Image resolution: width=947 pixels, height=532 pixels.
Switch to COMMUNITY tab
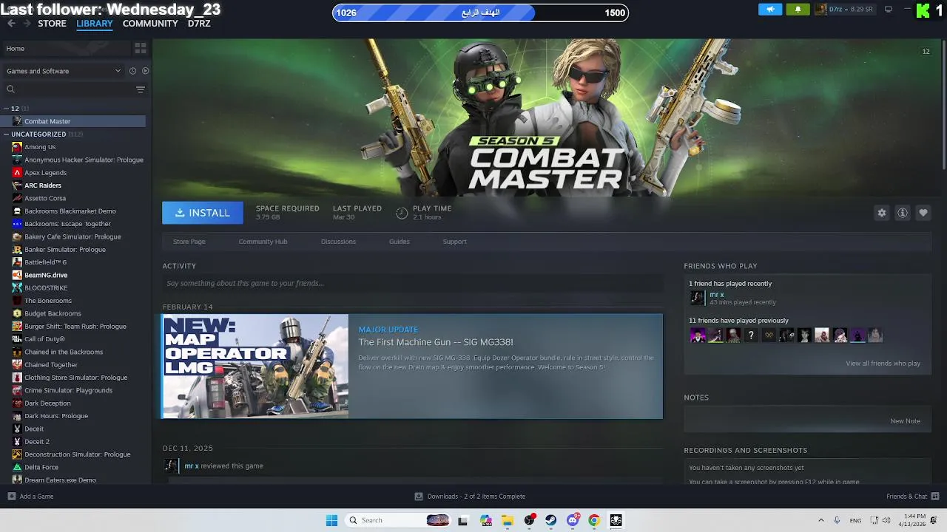pos(150,24)
